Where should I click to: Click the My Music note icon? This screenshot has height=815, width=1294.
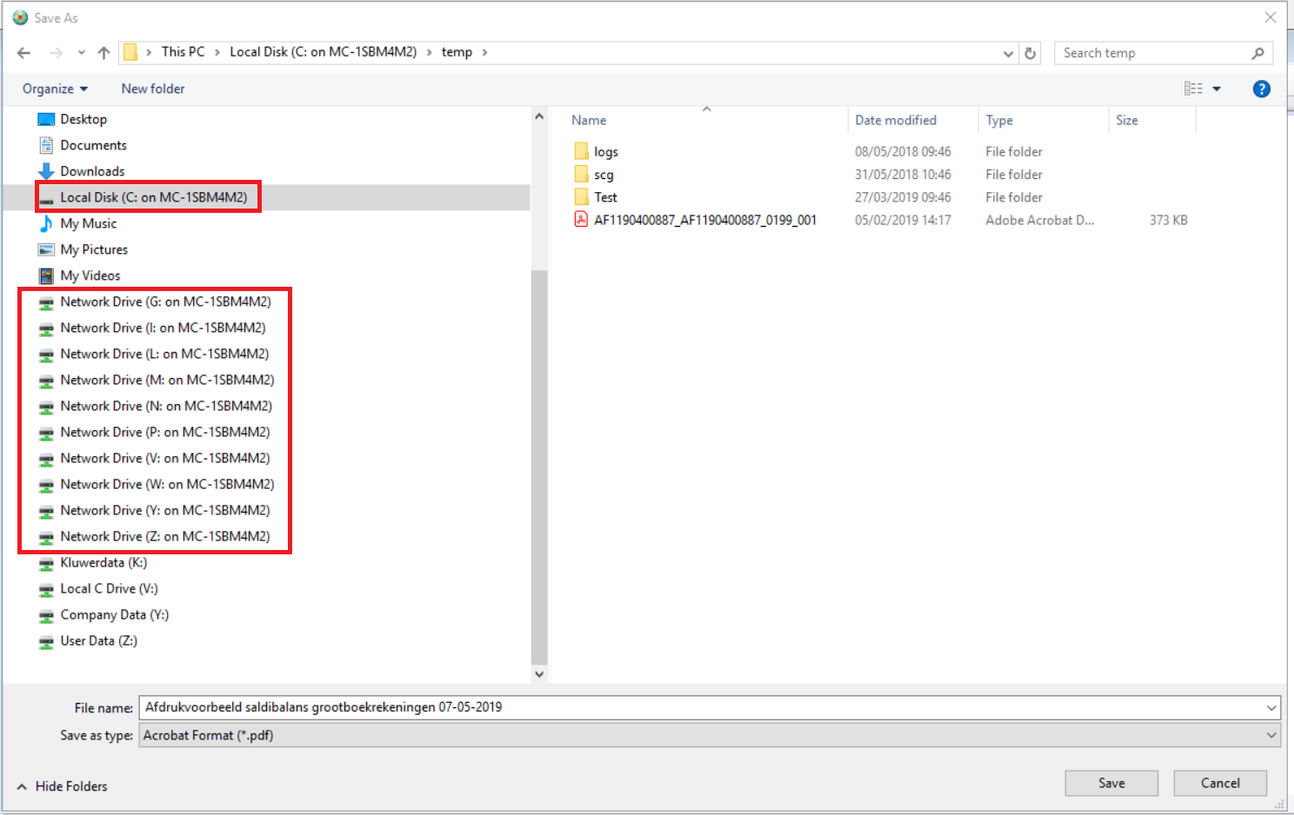tap(46, 223)
